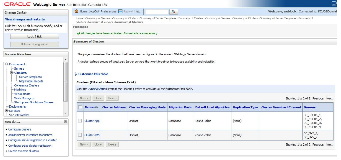Click the Oracle logo icon at top right
The image size is (341, 160).
tap(334, 4)
